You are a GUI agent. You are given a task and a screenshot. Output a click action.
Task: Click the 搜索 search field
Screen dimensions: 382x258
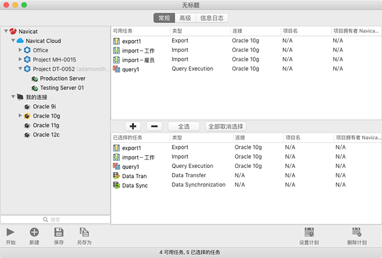(55, 219)
